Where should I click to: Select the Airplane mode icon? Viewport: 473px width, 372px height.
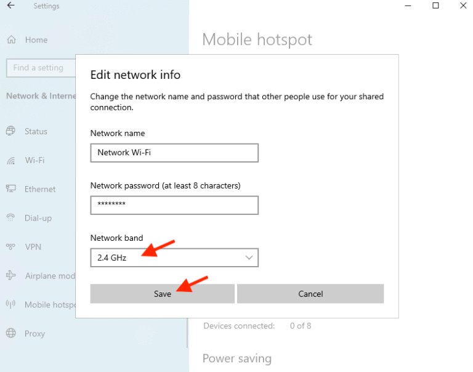tap(10, 276)
